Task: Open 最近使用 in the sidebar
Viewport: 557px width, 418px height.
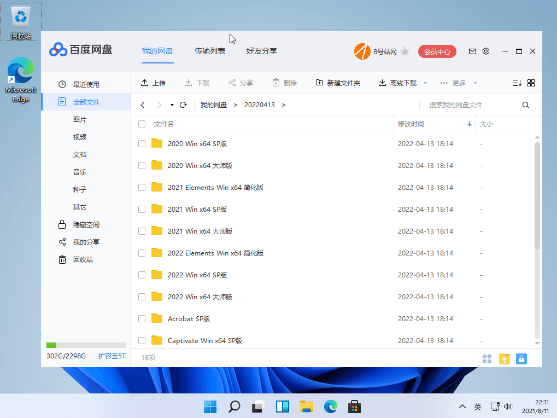Action: coord(86,84)
